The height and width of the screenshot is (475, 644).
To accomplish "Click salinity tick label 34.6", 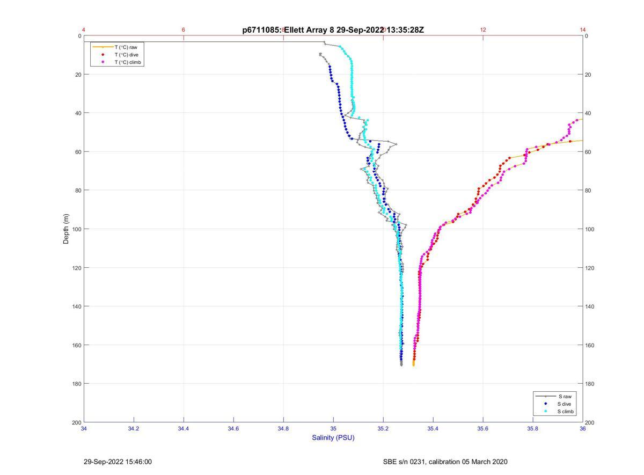I will pos(233,428).
